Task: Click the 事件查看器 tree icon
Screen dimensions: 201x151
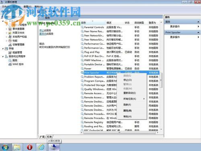Action: (10, 29)
